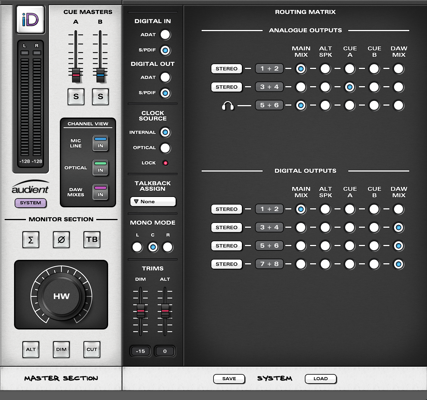
Task: Open the Talkback Assign dropdown
Action: [x=153, y=202]
